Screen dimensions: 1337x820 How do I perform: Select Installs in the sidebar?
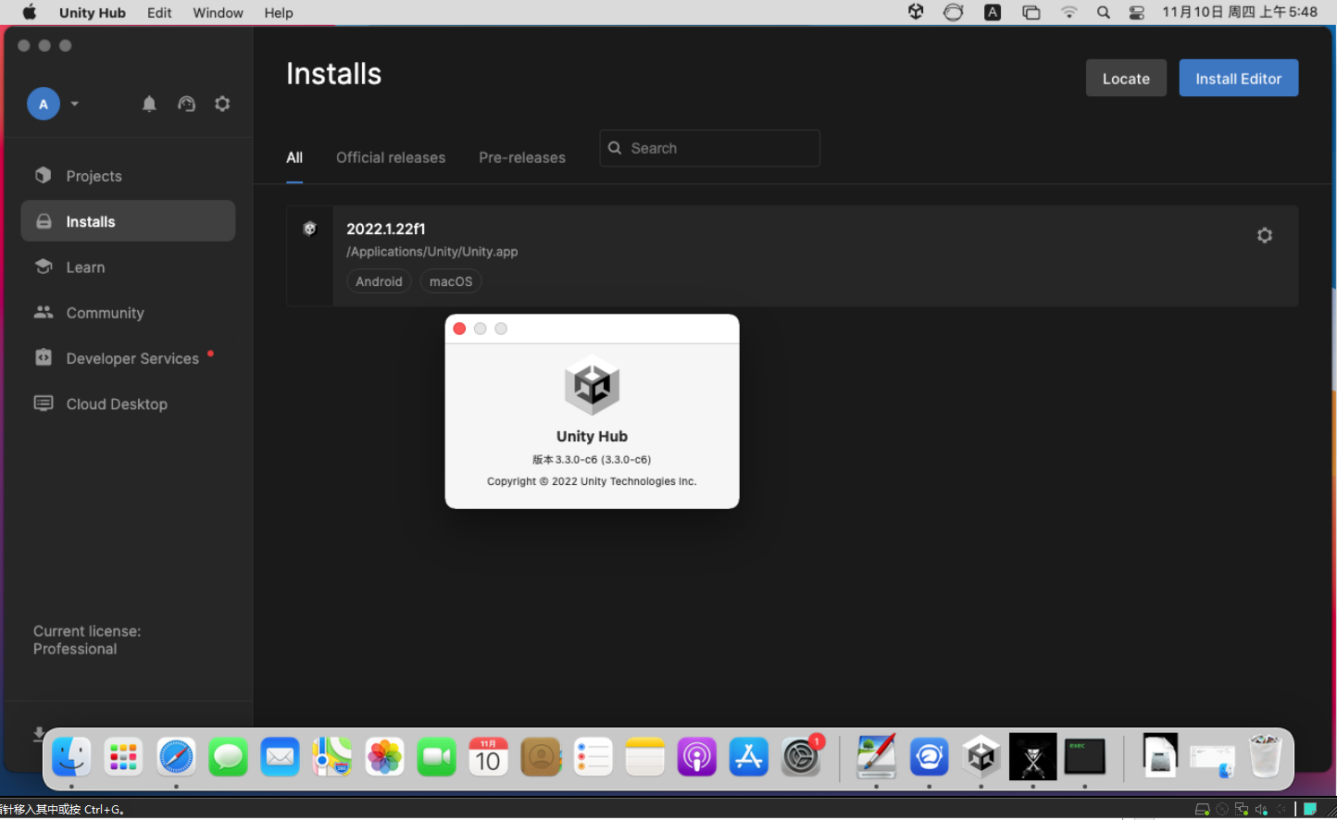click(128, 221)
